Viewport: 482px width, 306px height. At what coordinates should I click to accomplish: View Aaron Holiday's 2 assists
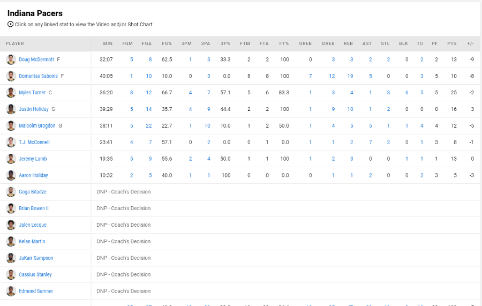tap(371, 175)
